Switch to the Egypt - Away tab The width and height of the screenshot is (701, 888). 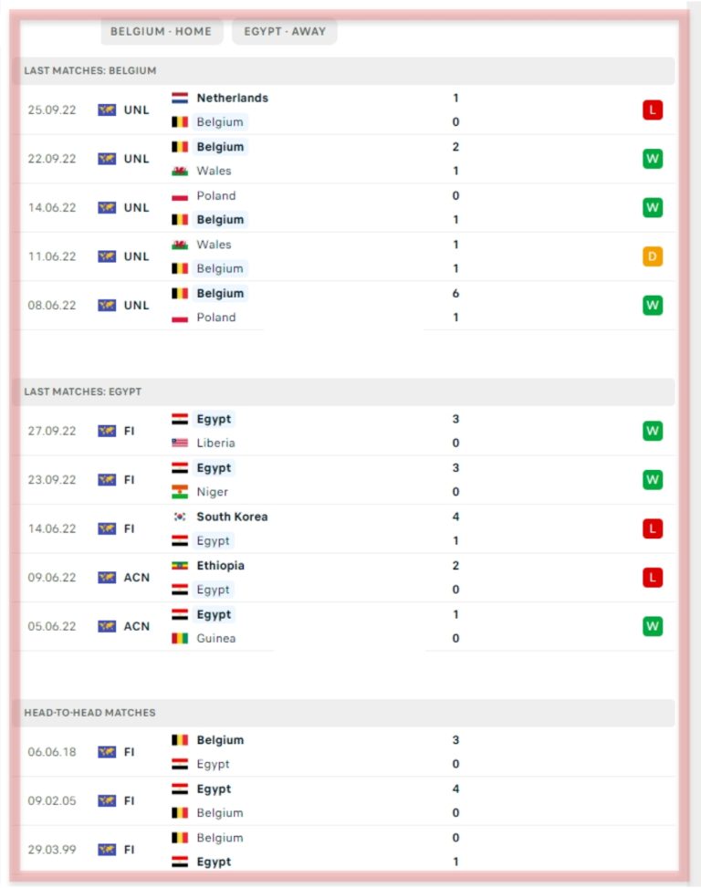[x=285, y=31]
